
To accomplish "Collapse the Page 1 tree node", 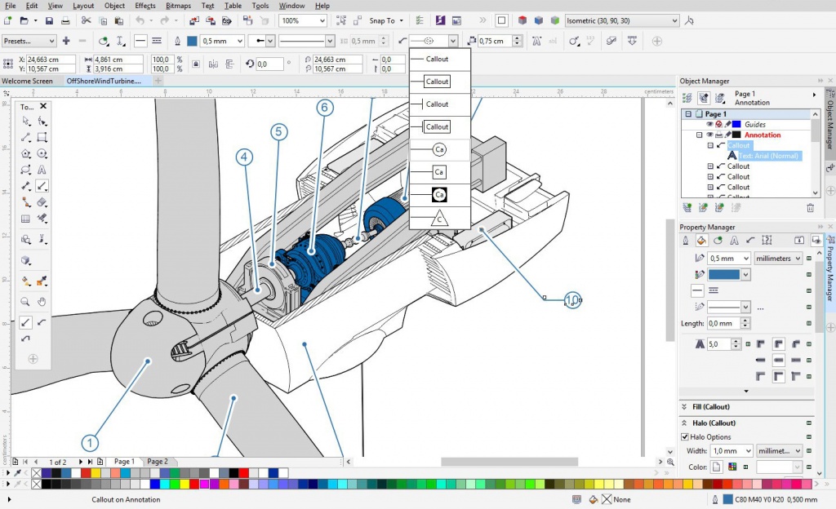I will click(688, 114).
